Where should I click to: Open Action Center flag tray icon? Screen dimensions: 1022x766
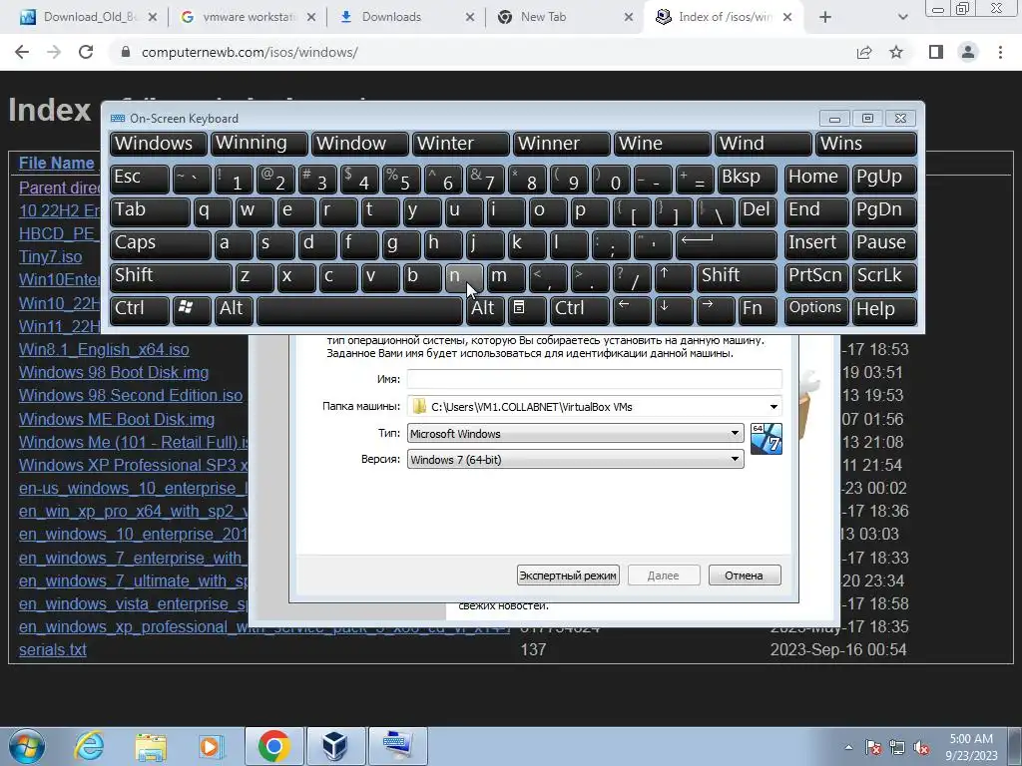(x=872, y=747)
